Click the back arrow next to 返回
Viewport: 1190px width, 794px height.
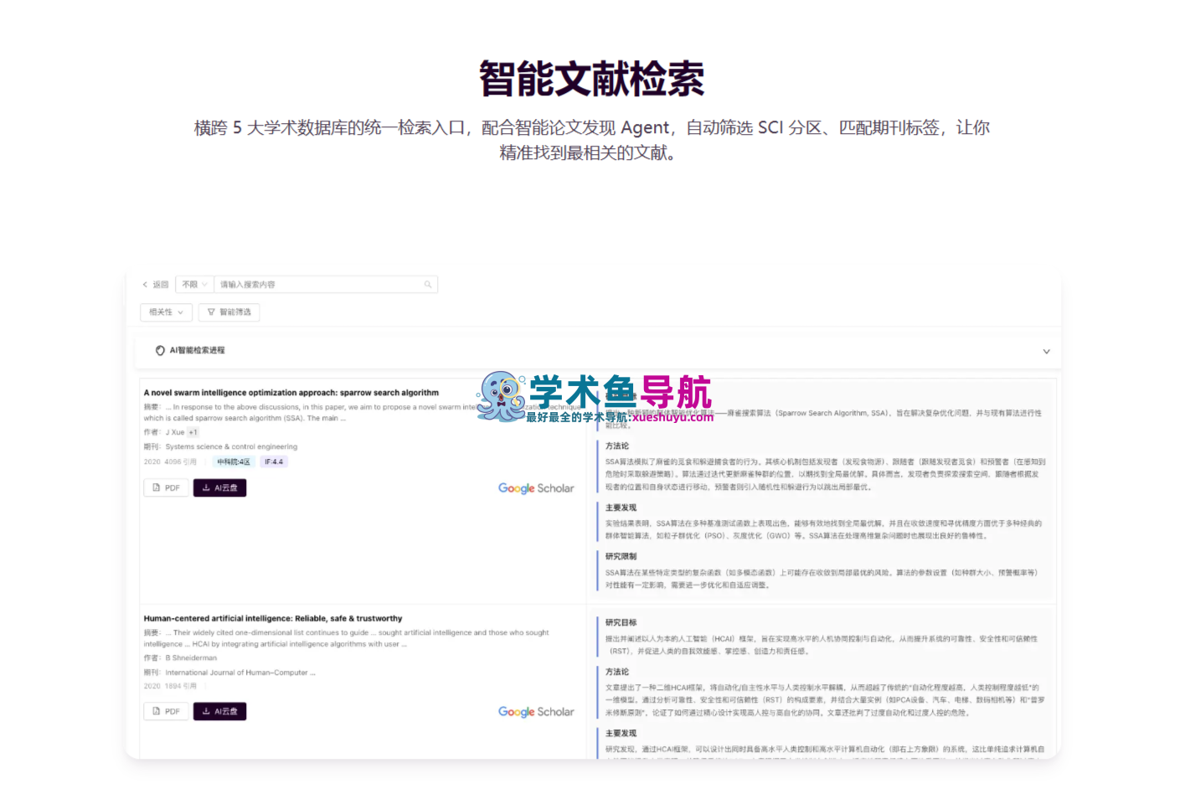[143, 285]
